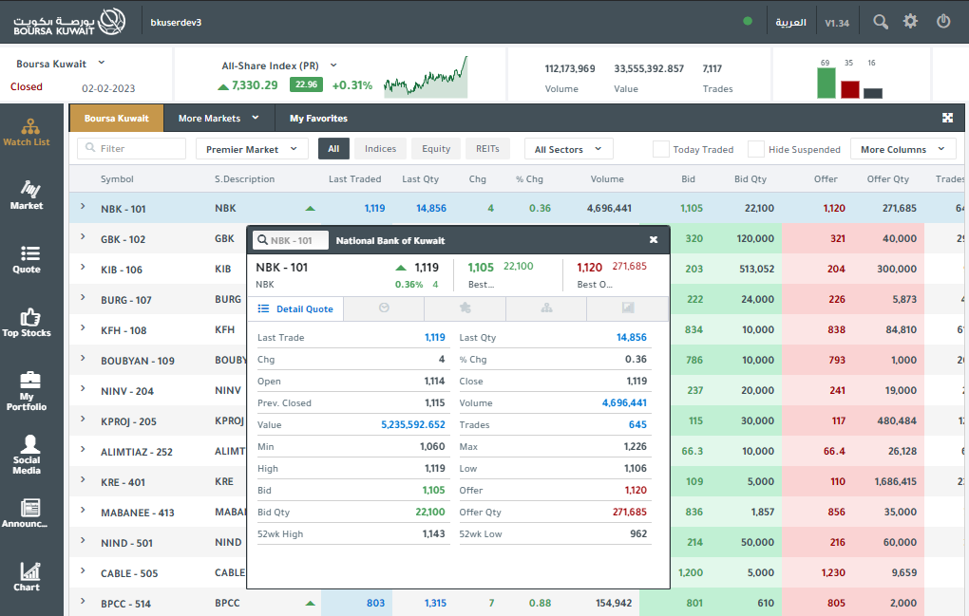Open the Premier Market dropdown
Viewport: 969px width, 616px height.
pyautogui.click(x=252, y=149)
